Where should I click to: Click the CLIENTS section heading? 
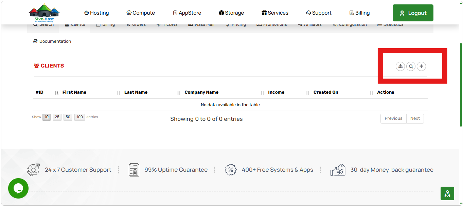click(49, 66)
